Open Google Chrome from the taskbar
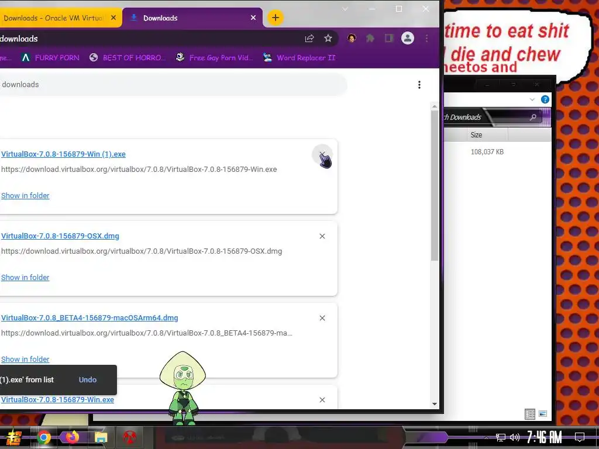Screen dimensions: 599x449 coord(43,437)
